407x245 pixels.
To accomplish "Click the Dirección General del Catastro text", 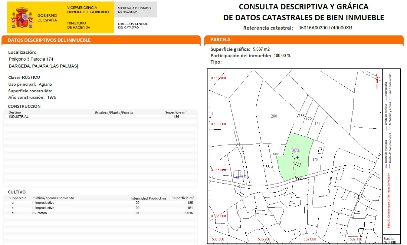I will pos(133,25).
